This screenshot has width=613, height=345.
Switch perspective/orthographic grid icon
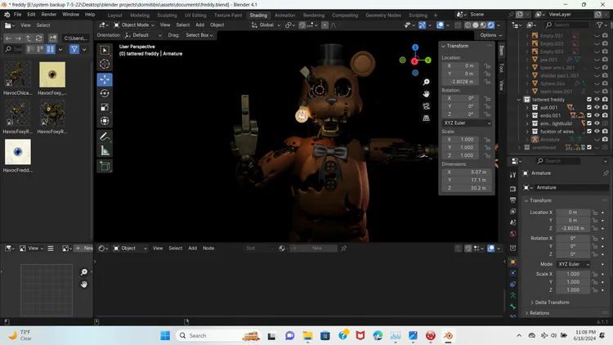426,118
